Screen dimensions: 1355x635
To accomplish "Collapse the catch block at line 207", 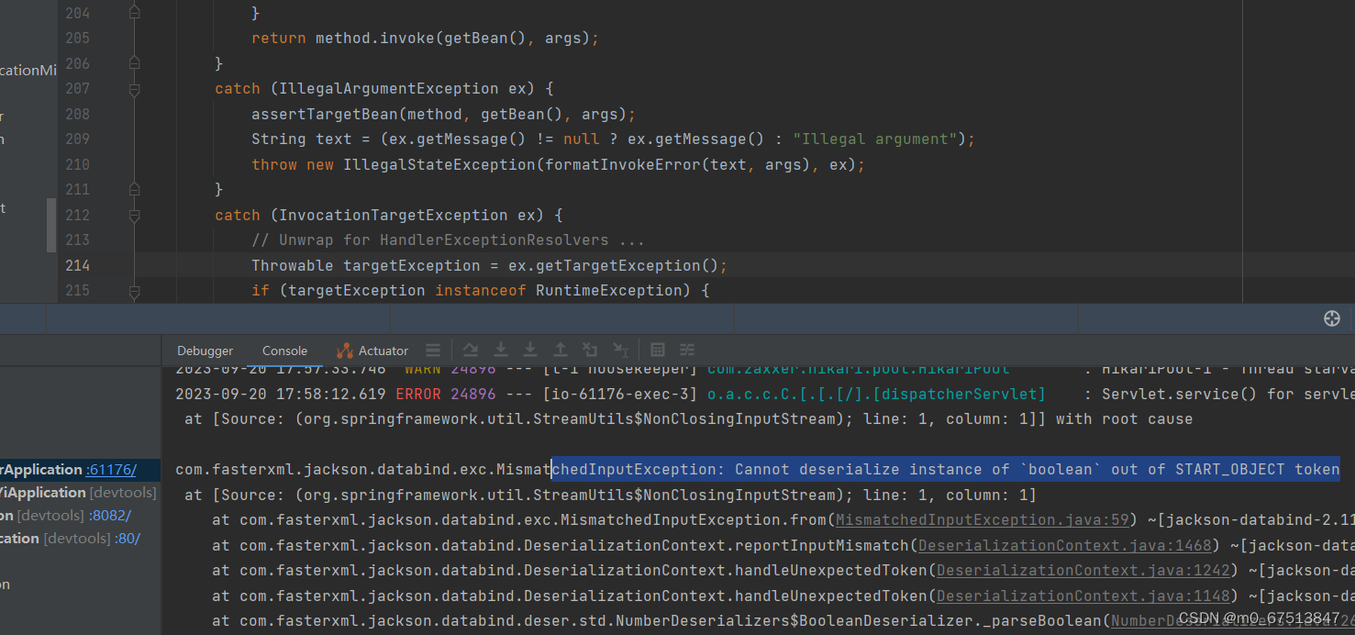I will coord(135,89).
